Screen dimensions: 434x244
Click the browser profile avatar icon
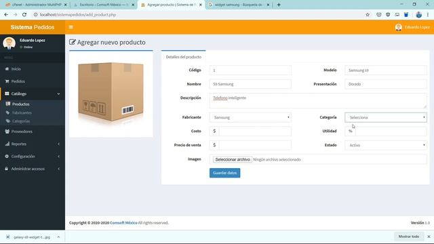[x=419, y=15]
